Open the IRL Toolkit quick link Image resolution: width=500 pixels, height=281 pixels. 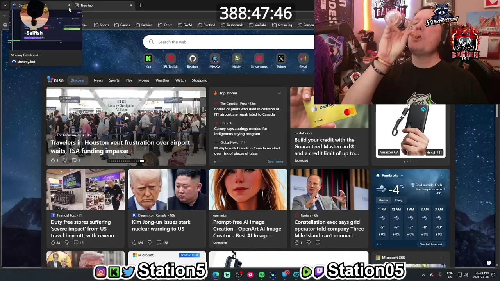(x=170, y=59)
